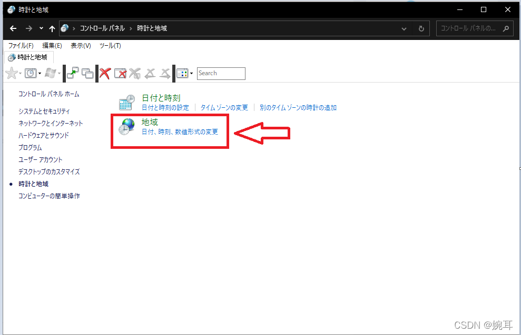Click the Favorites star toolbar icon
Image resolution: width=521 pixels, height=335 pixels.
point(11,73)
